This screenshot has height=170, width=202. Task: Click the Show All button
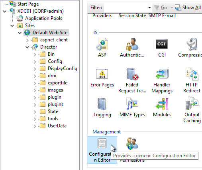[188, 8]
